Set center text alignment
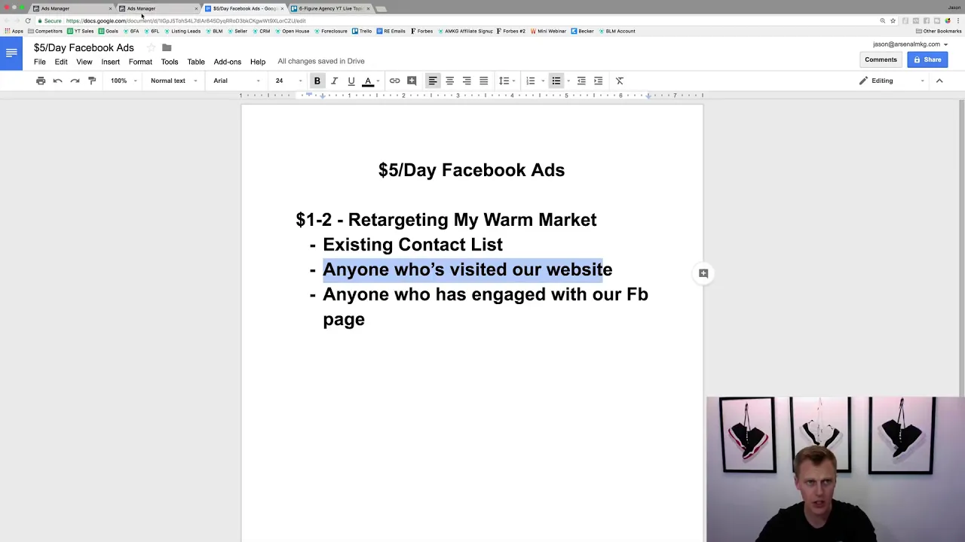965x542 pixels. (449, 81)
